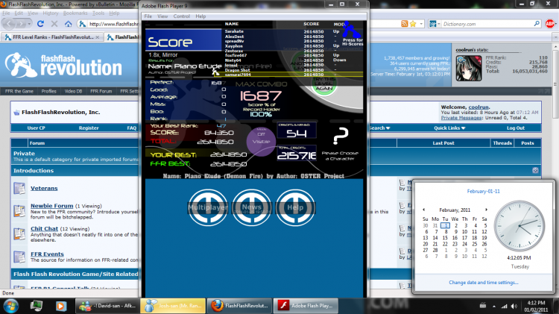Click the Help round button in game

295,207
